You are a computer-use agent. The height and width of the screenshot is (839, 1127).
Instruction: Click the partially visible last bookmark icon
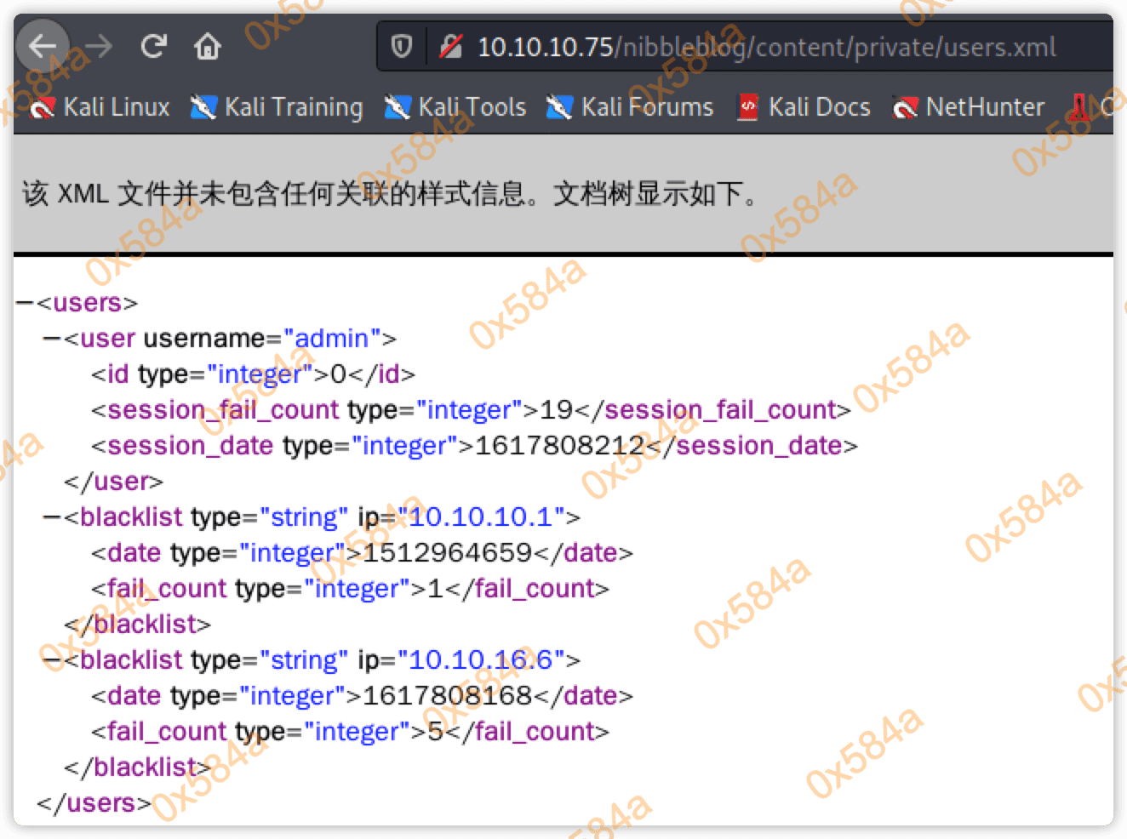[1079, 107]
